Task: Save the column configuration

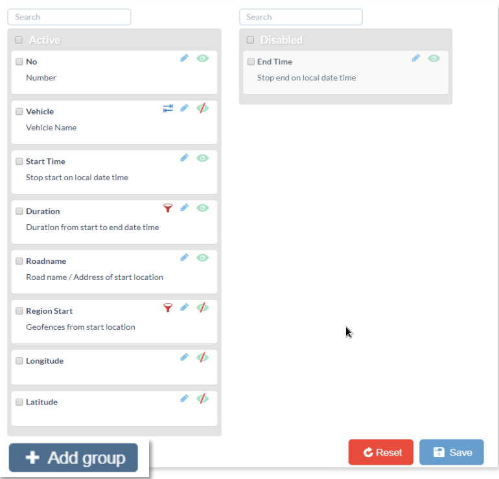Action: click(452, 452)
